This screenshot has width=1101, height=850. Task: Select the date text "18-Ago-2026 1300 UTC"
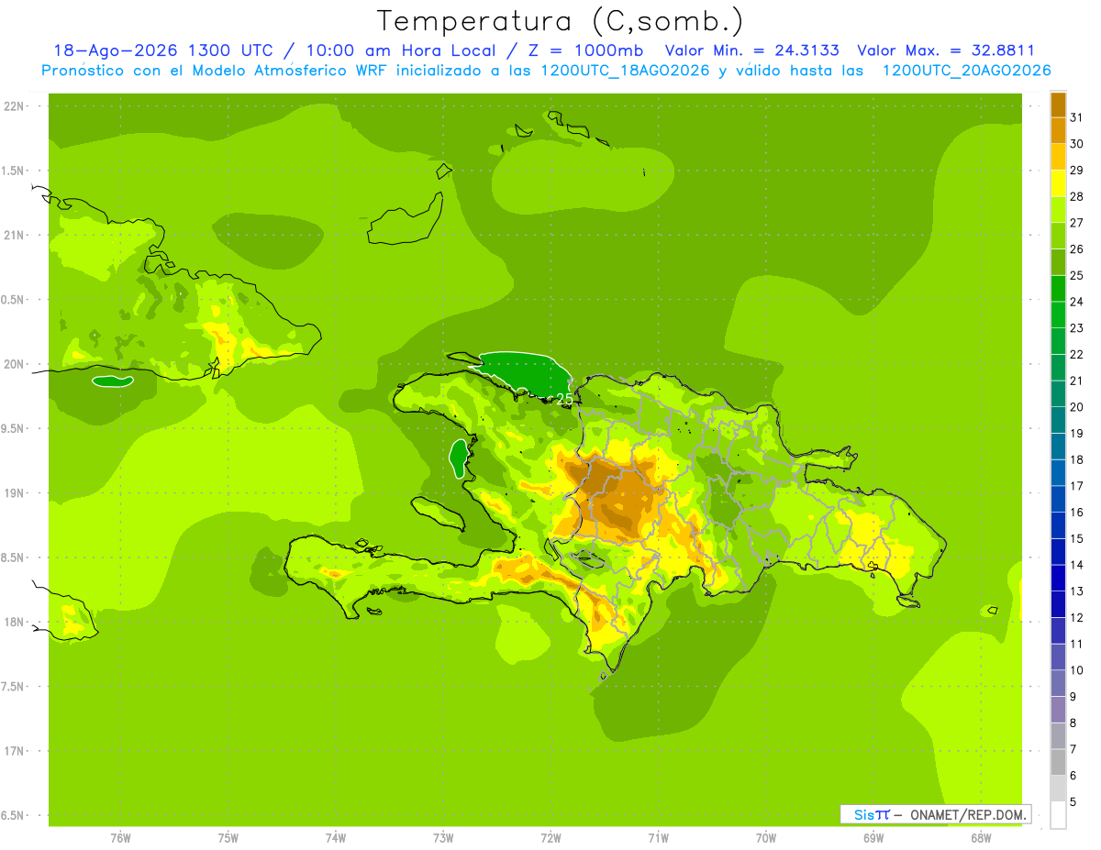click(x=163, y=50)
